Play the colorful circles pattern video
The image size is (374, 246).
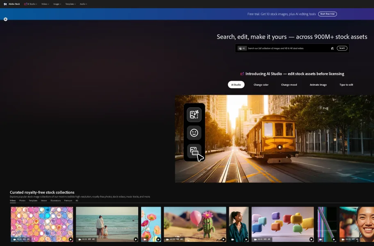71,239
